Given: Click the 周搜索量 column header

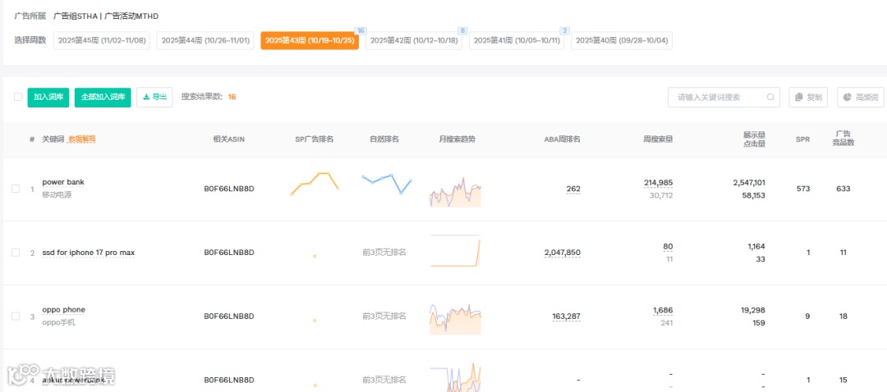Looking at the screenshot, I should click(x=659, y=139).
